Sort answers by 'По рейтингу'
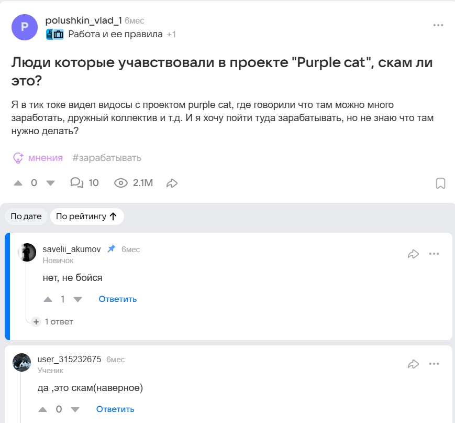Image resolution: width=455 pixels, height=423 pixels. (86, 216)
